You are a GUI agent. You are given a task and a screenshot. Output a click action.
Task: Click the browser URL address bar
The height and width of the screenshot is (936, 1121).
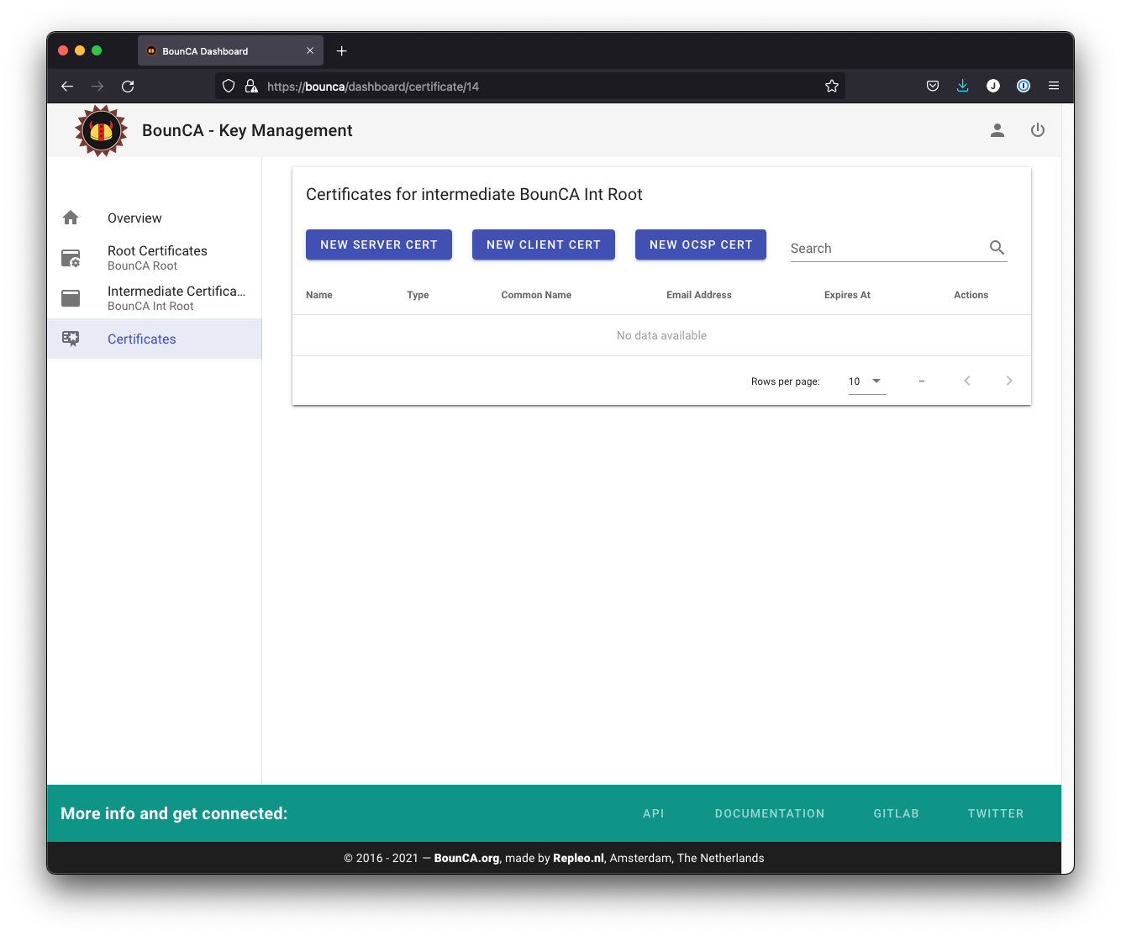click(x=529, y=86)
